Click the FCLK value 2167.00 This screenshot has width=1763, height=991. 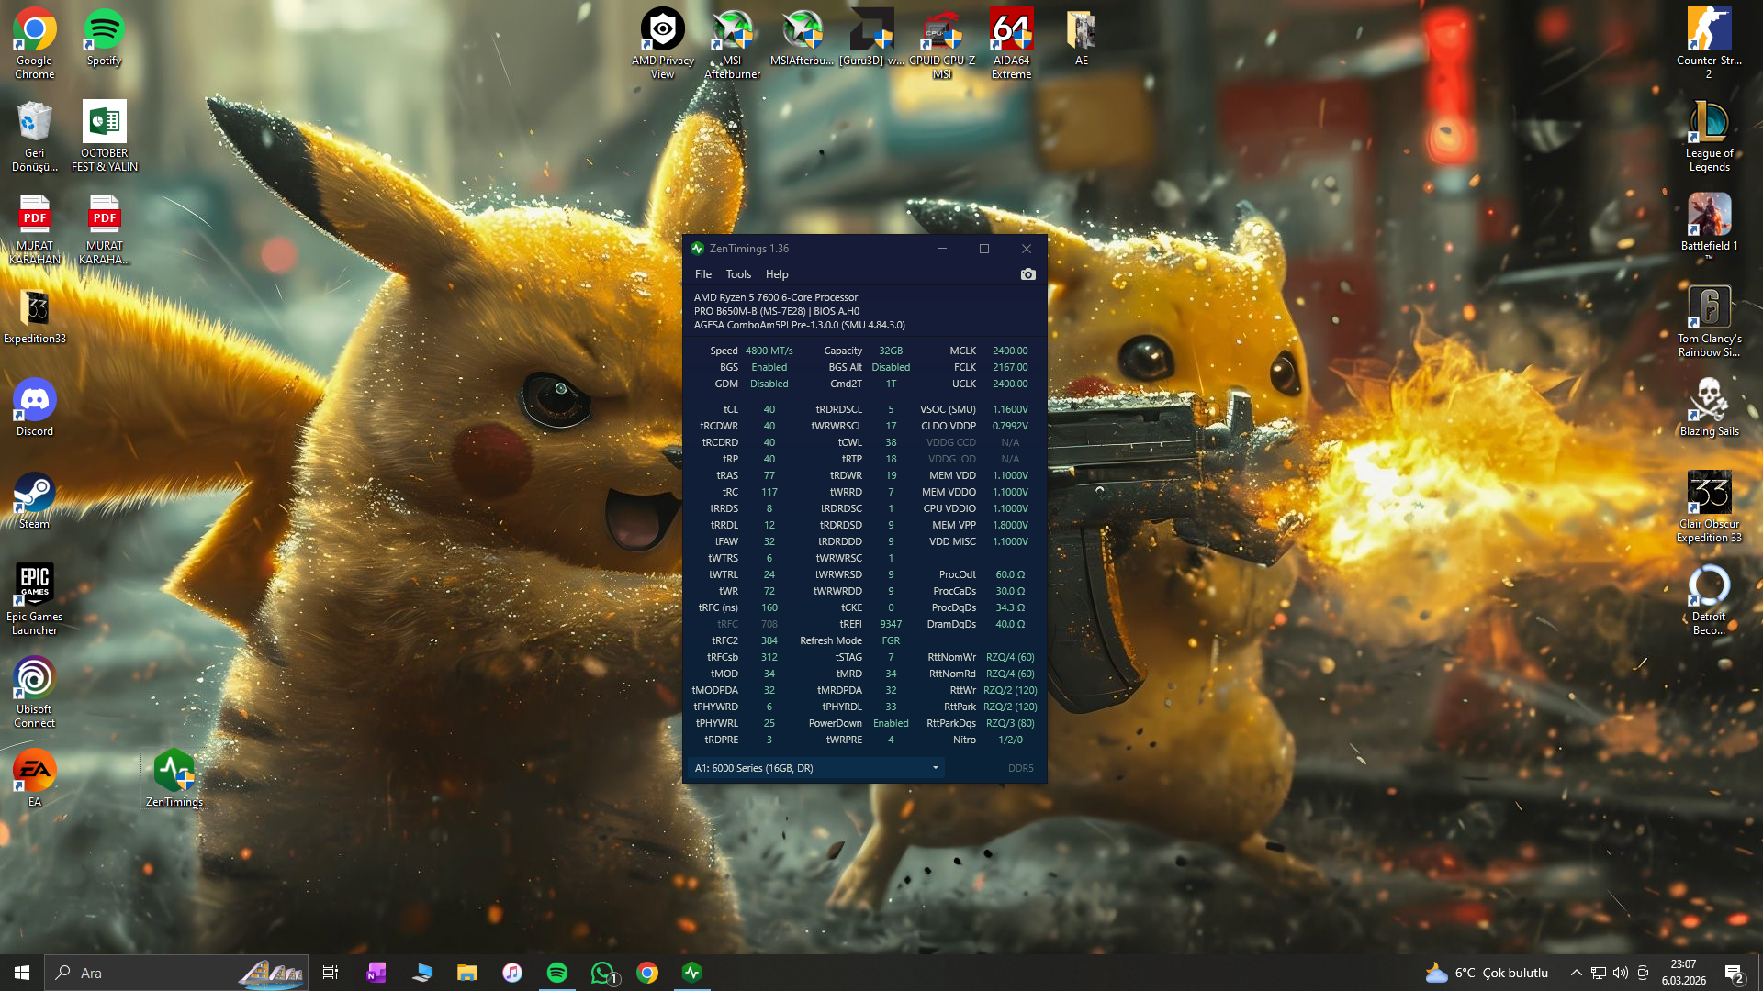pos(1010,367)
